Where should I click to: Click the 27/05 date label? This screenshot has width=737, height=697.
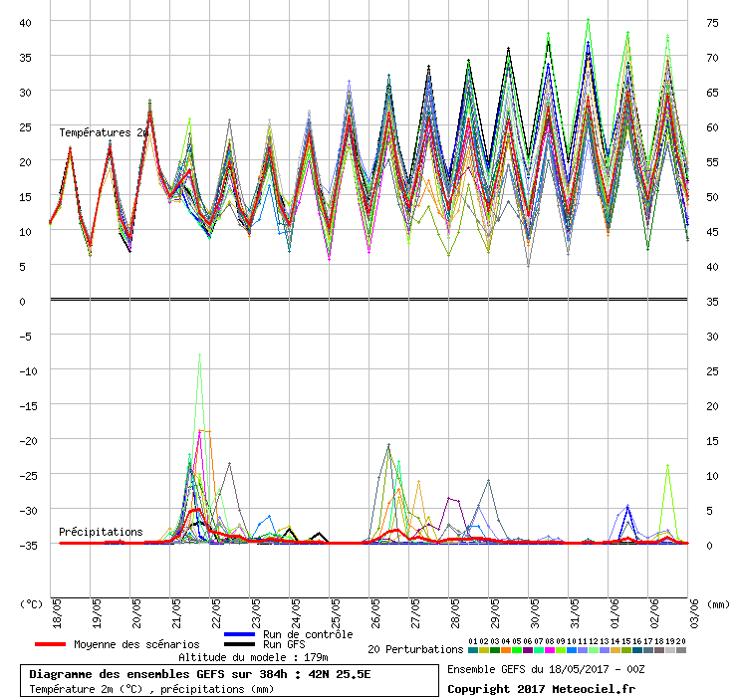click(x=415, y=613)
